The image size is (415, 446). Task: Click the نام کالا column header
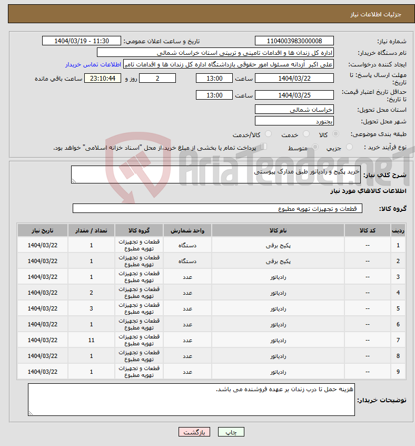coord(278,230)
